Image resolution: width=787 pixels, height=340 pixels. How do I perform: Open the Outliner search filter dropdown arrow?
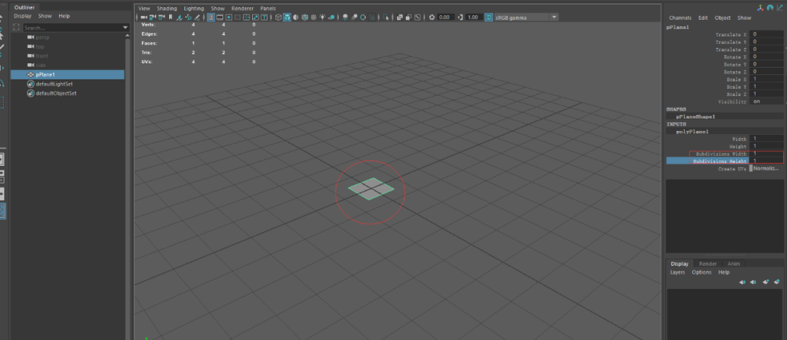click(x=125, y=28)
